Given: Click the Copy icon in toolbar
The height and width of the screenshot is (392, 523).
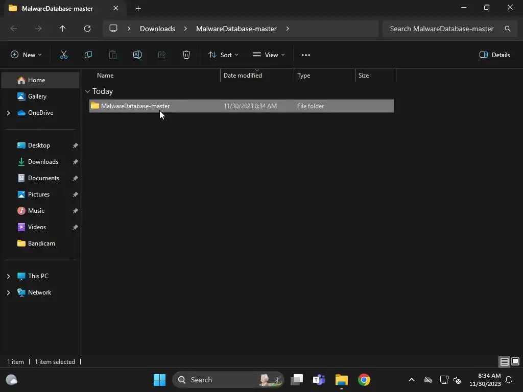Looking at the screenshot, I should [88, 55].
